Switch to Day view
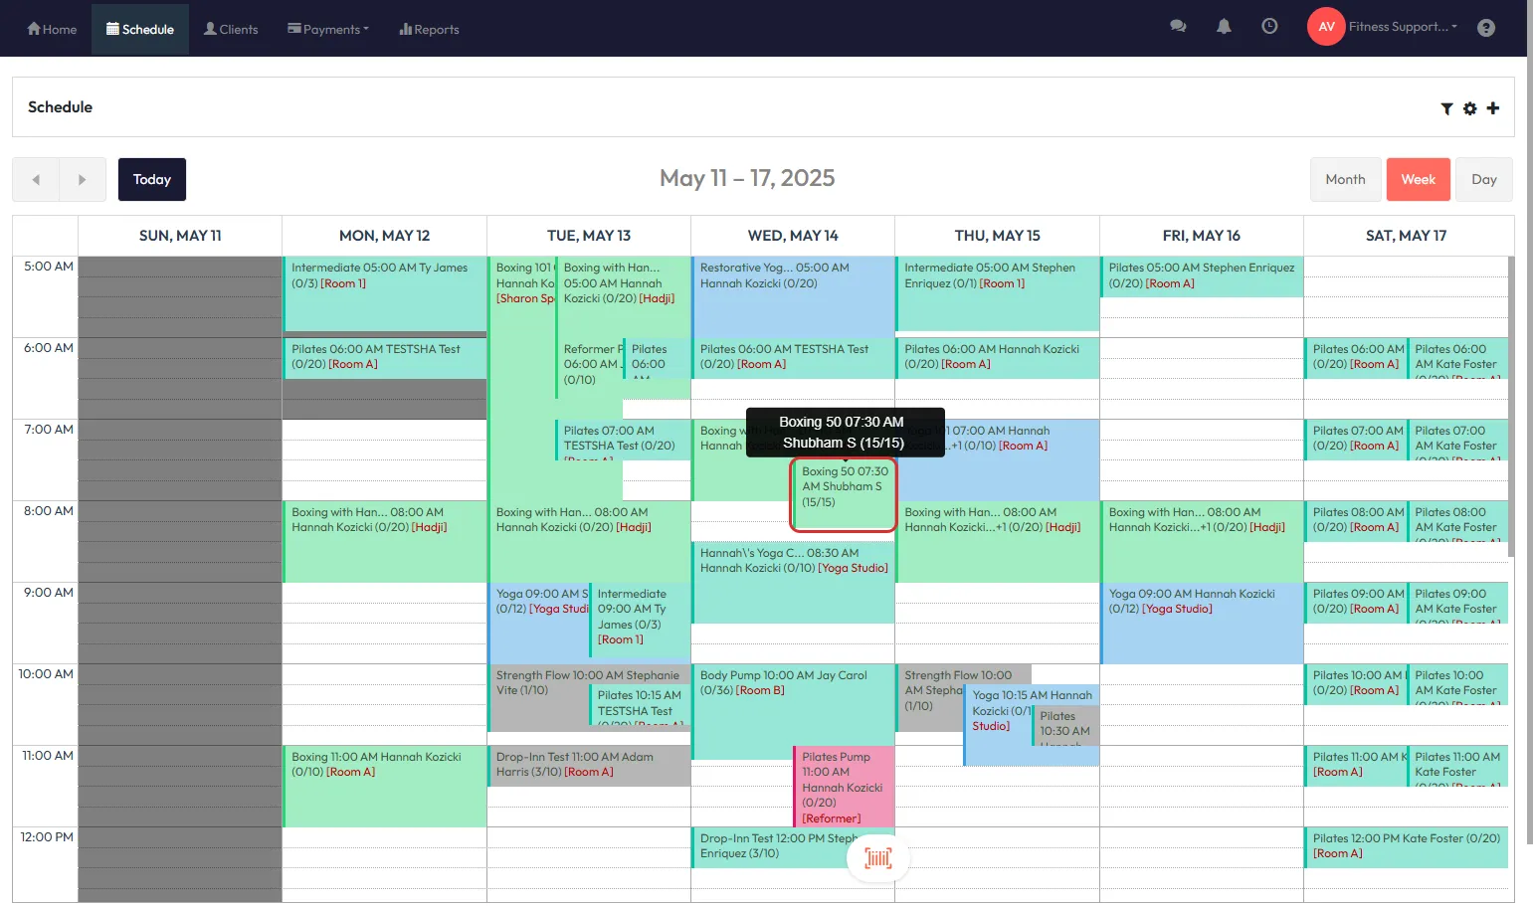This screenshot has width=1533, height=906. point(1483,180)
